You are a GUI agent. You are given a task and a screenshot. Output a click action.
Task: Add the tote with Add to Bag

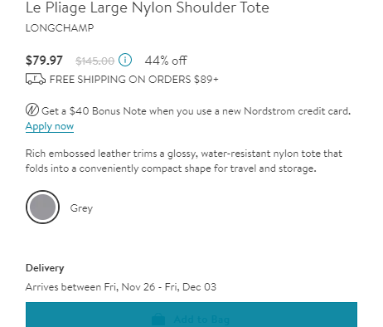click(191, 315)
